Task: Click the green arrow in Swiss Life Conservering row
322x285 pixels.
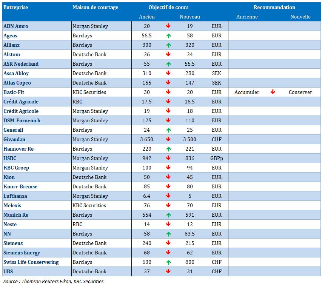Action: tap(168, 262)
